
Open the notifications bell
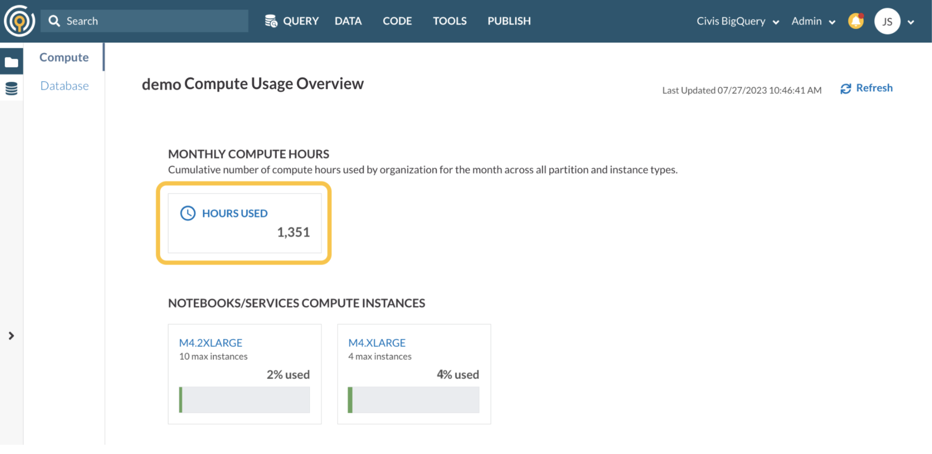[856, 21]
